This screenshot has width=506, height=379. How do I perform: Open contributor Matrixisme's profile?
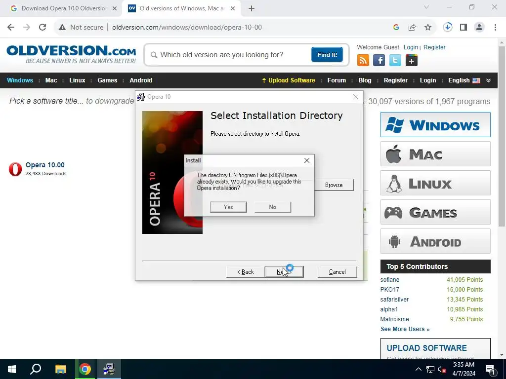point(394,319)
